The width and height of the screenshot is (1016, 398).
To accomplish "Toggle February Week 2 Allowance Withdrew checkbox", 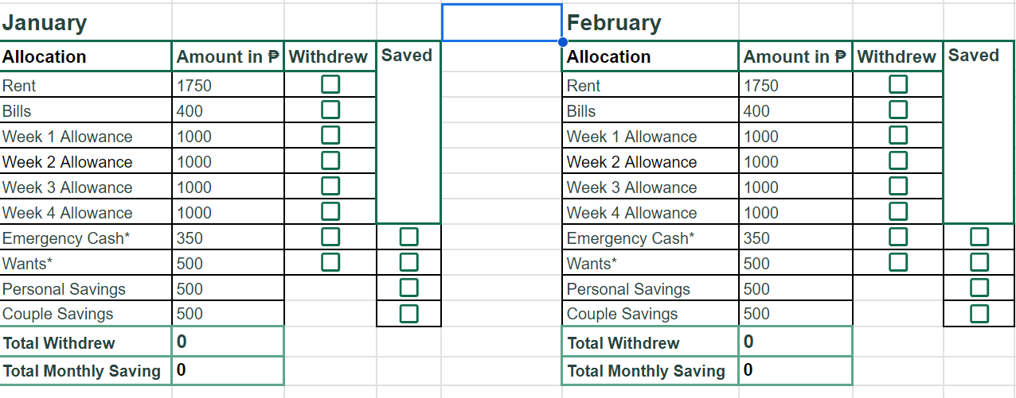I will pyautogui.click(x=898, y=160).
